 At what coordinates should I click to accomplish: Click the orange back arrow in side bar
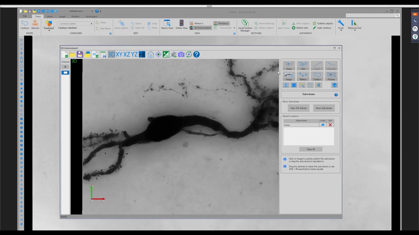415,14
